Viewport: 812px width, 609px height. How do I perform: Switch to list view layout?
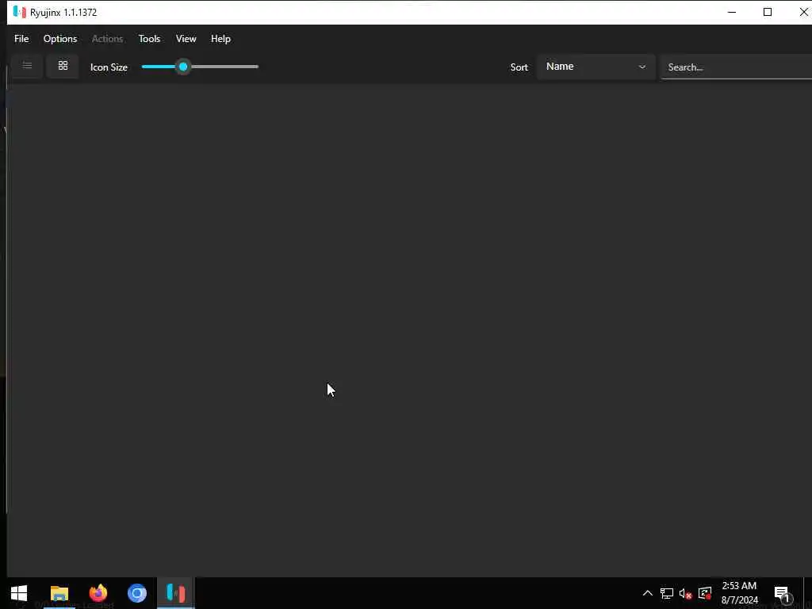tap(27, 66)
